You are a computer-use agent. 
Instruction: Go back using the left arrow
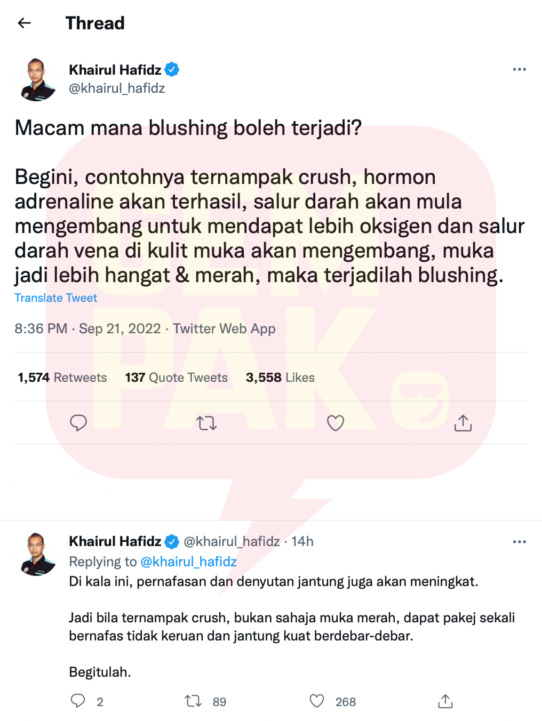pos(25,23)
